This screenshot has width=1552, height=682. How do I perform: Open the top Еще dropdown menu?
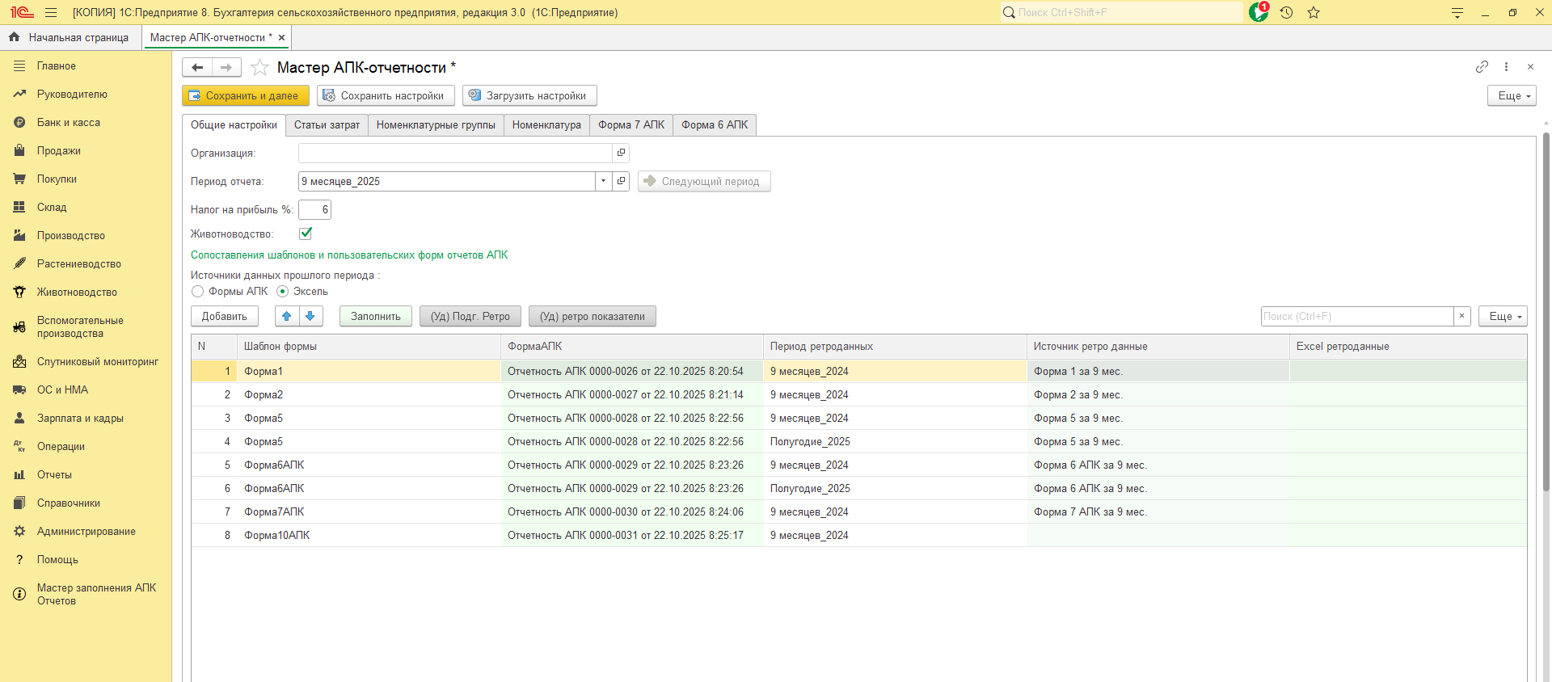[1511, 96]
